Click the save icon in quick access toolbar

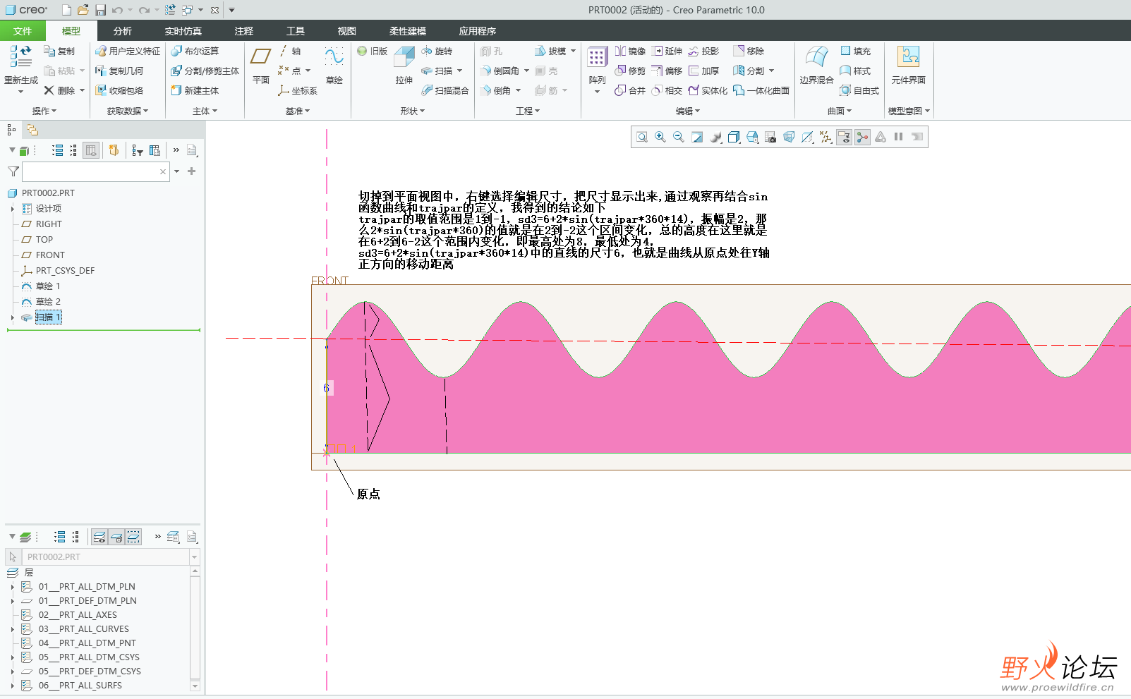tap(100, 10)
